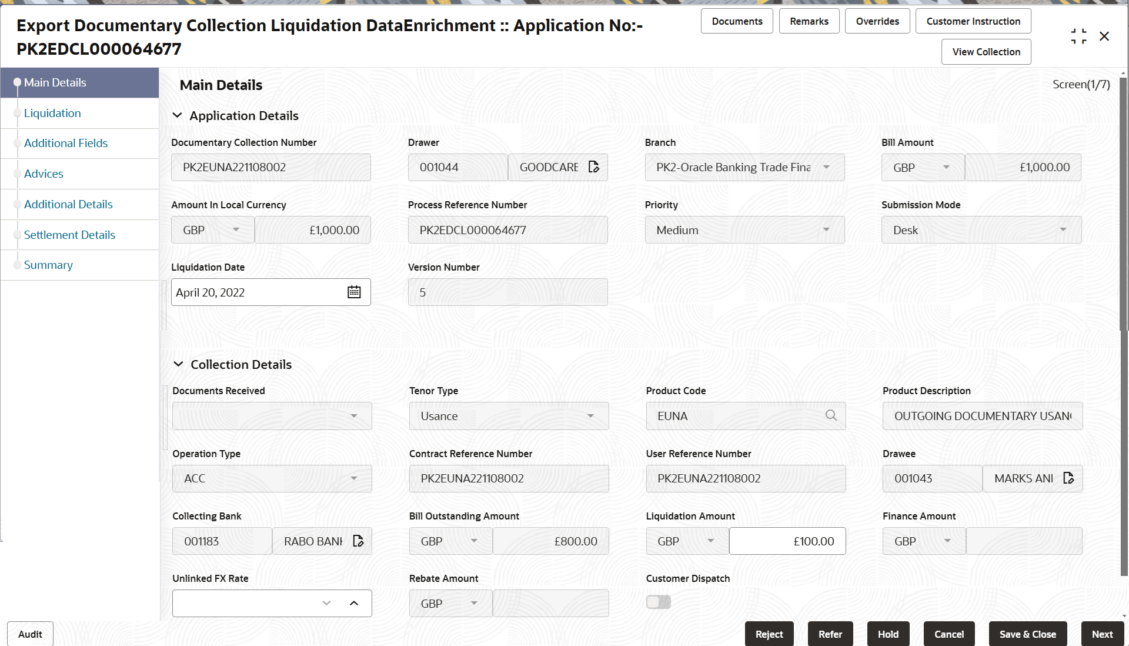Open Product Code search lookup
This screenshot has height=646, width=1129.
pos(831,416)
